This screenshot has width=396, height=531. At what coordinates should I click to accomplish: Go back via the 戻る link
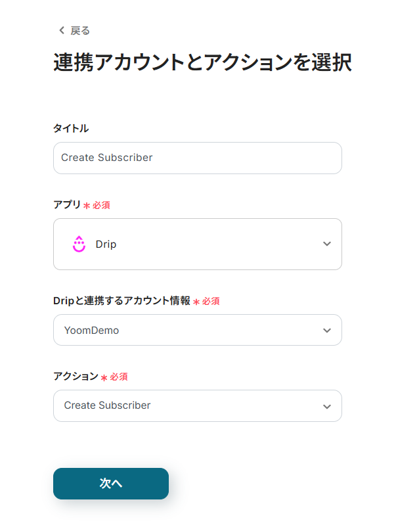click(79, 30)
